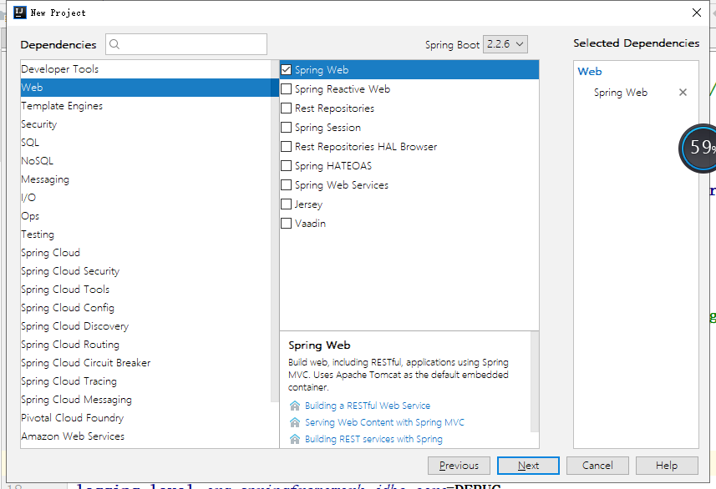
Task: Uncheck the Spring Web checkbox
Action: pyautogui.click(x=287, y=69)
